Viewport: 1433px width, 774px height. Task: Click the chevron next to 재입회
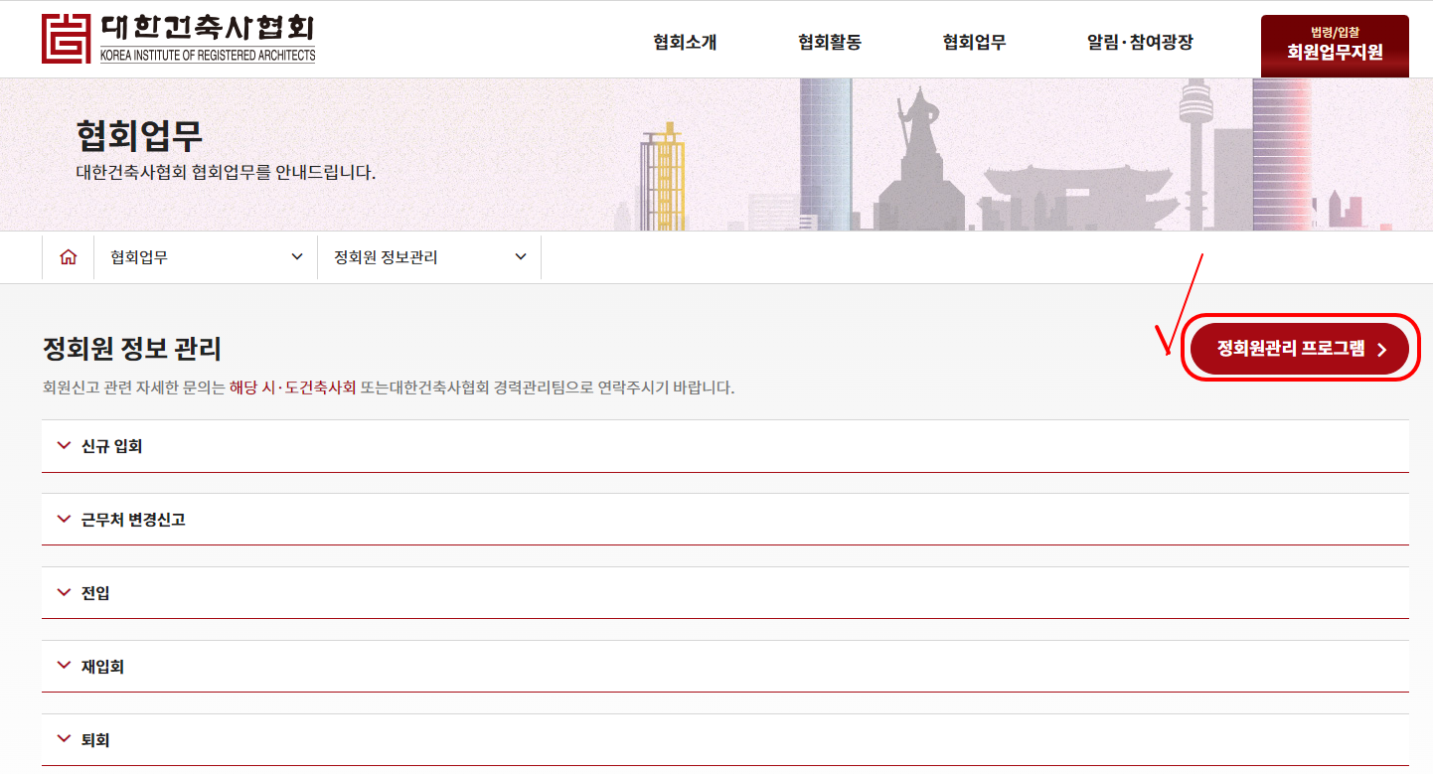pyautogui.click(x=62, y=666)
